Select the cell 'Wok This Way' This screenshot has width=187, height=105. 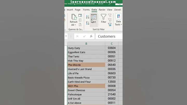click(x=86, y=61)
